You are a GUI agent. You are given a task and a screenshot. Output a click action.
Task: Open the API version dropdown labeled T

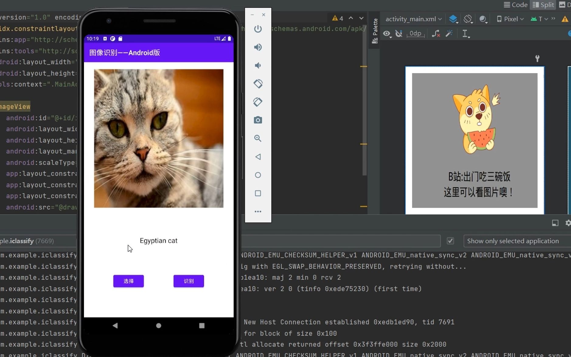pyautogui.click(x=539, y=19)
